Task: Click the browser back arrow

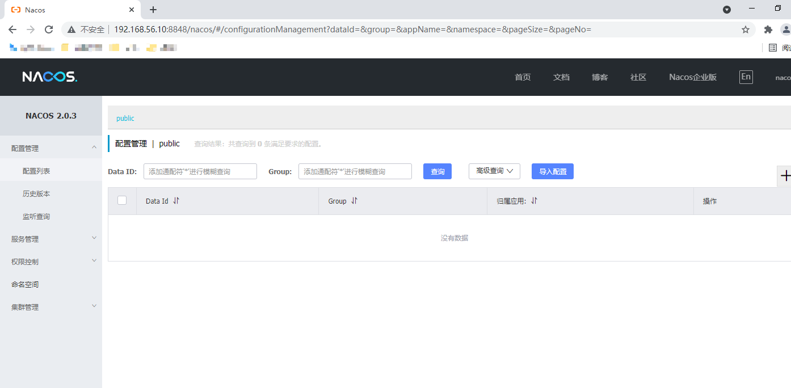Action: [12, 29]
